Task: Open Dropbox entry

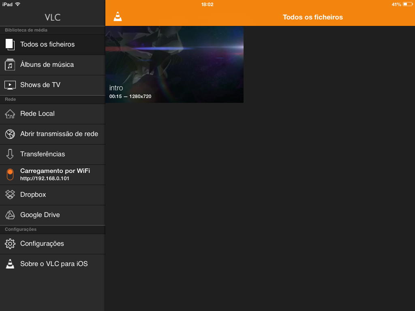Action: coord(52,195)
